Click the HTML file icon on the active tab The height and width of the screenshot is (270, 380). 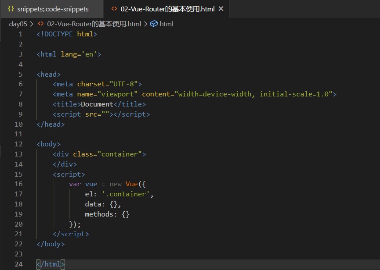pyautogui.click(x=114, y=9)
